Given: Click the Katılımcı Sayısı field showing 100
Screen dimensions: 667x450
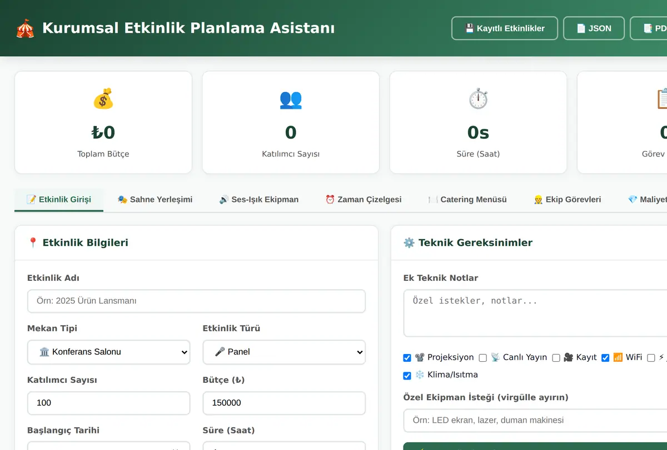Looking at the screenshot, I should [109, 403].
